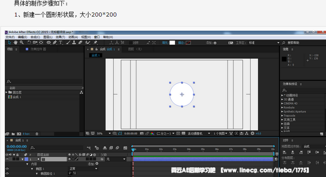Screen dimensions: 326x177
Task: Toggle visibility eye of layer 1
Action: [x=7, y=159]
